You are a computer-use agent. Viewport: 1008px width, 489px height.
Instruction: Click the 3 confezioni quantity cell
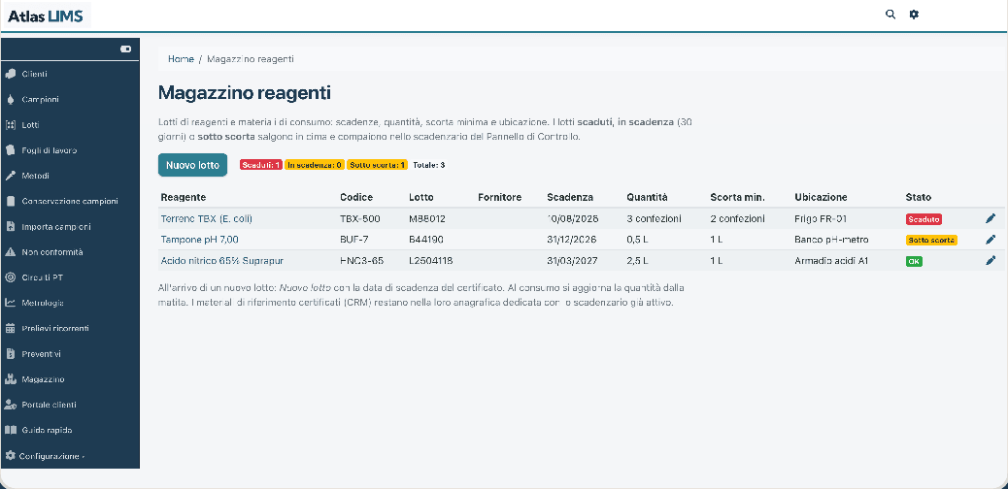click(x=654, y=219)
